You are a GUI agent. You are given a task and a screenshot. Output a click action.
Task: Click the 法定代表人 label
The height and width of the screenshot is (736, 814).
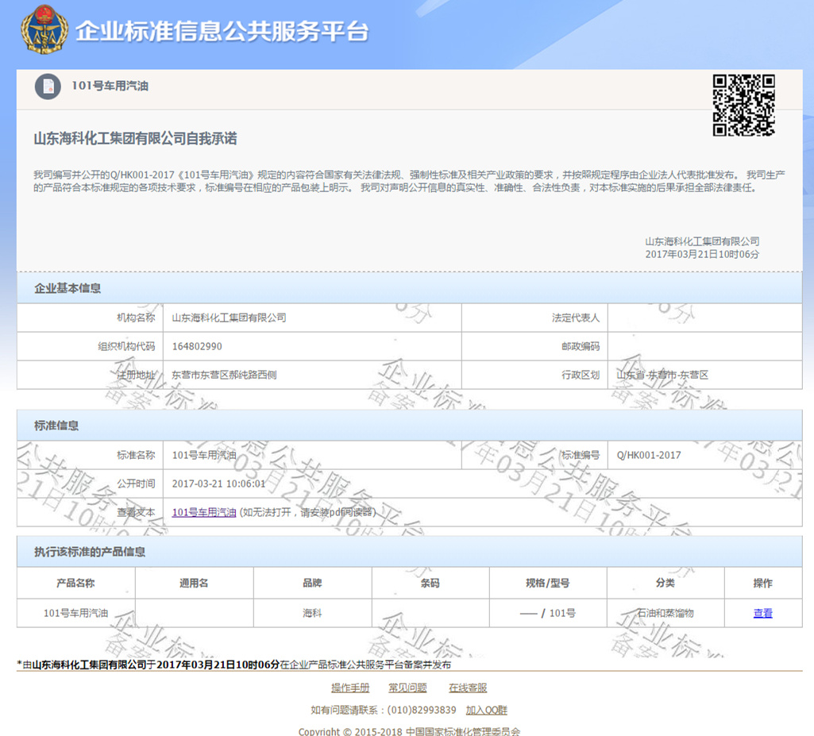(x=576, y=318)
